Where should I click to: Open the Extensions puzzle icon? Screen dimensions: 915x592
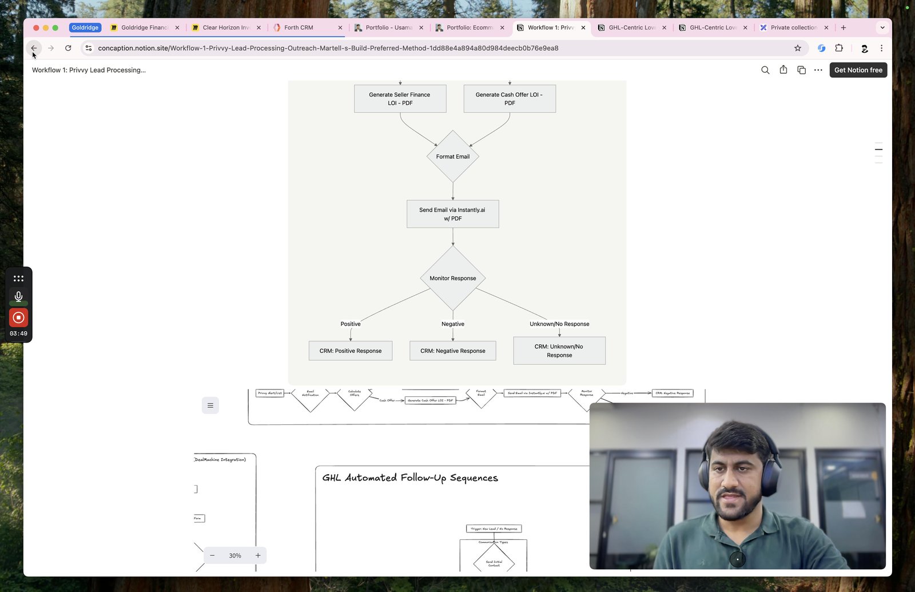tap(839, 48)
